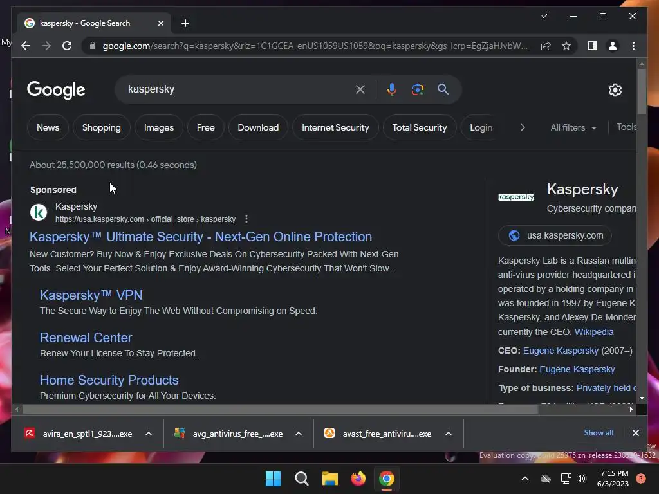Open the avg_antivirus_free exe download
The width and height of the screenshot is (659, 494).
[229, 434]
